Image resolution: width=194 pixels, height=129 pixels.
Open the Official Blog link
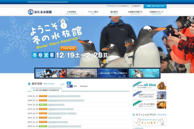[162, 115]
